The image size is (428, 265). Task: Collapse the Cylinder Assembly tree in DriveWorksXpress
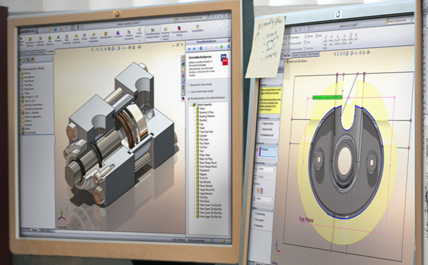pos(192,105)
